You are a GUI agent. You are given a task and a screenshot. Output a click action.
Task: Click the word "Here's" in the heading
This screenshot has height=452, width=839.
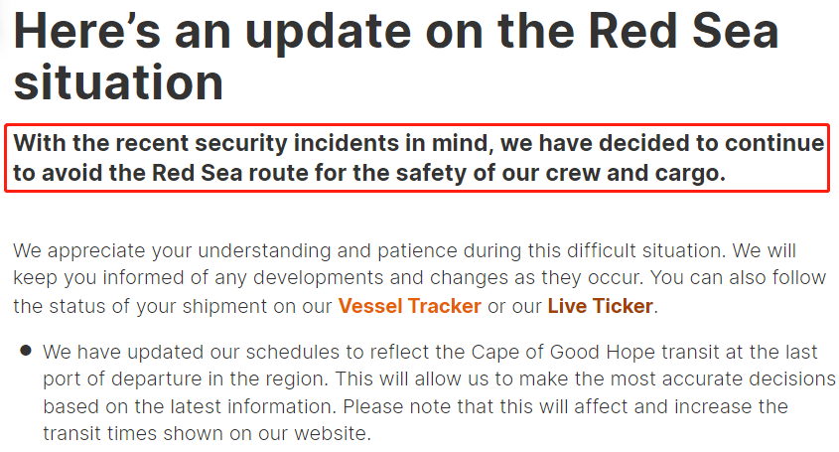pos(87,31)
